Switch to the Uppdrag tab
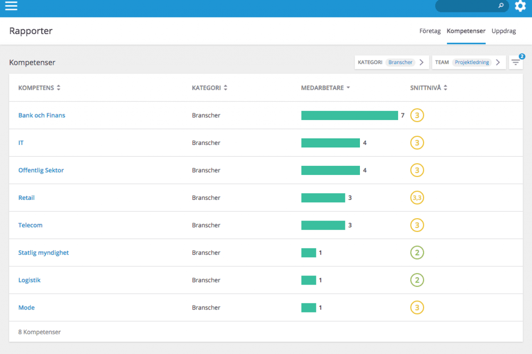Screen dimensions: 532x354 click(x=504, y=31)
